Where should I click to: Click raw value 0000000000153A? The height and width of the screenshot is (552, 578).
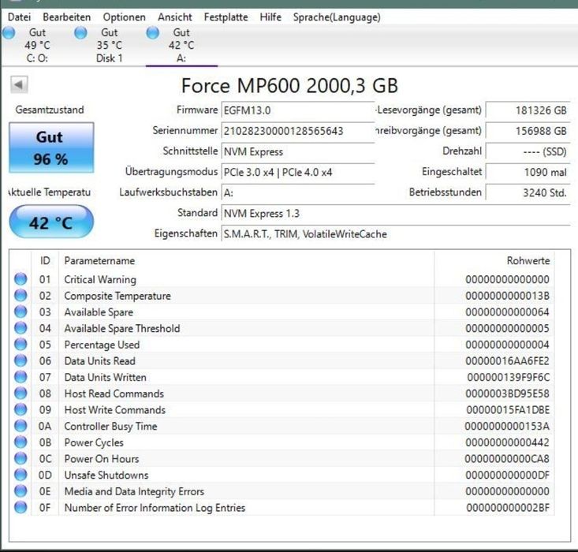507,427
